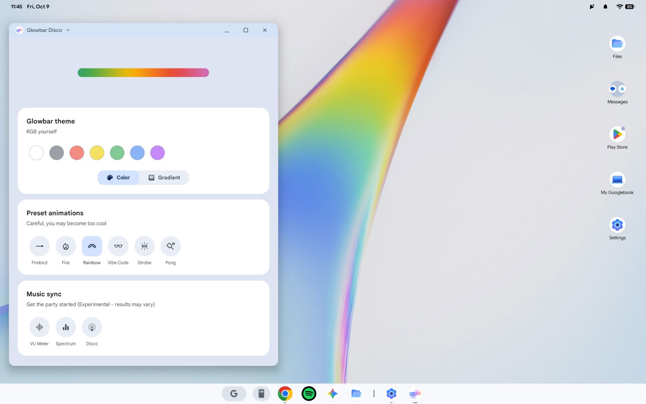Choose the red glowbar color
Viewport: 646px width, 404px height.
pyautogui.click(x=77, y=152)
